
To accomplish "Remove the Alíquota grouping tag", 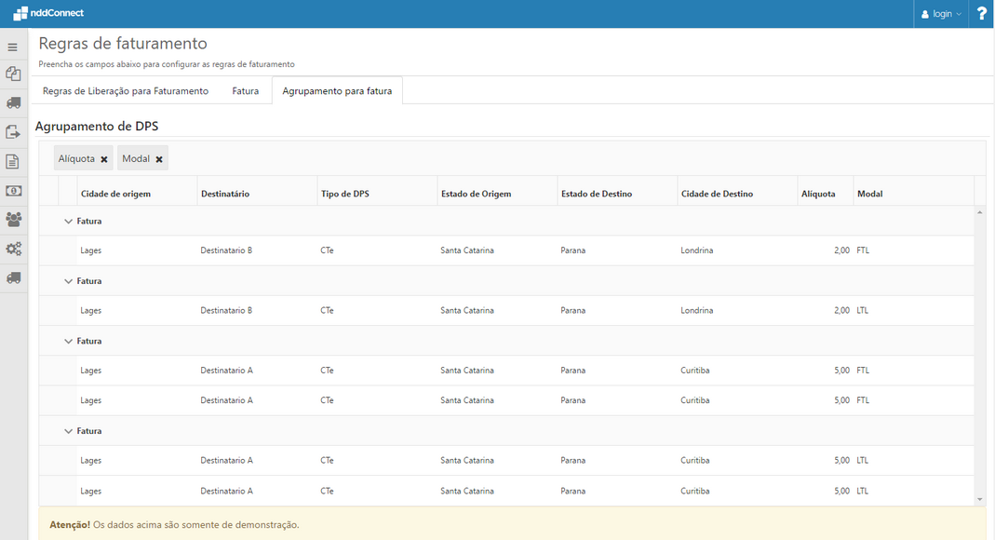I will [104, 159].
